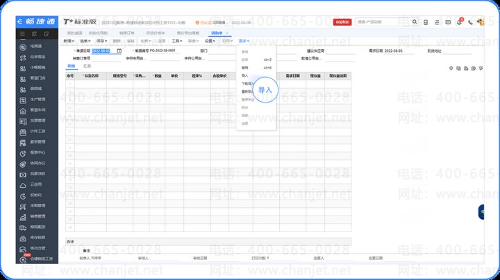Expand the 选单 toolbar dropdown
The image size is (500, 280).
[x=85, y=41]
